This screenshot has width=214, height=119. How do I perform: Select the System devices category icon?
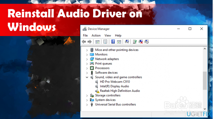pos(92,100)
